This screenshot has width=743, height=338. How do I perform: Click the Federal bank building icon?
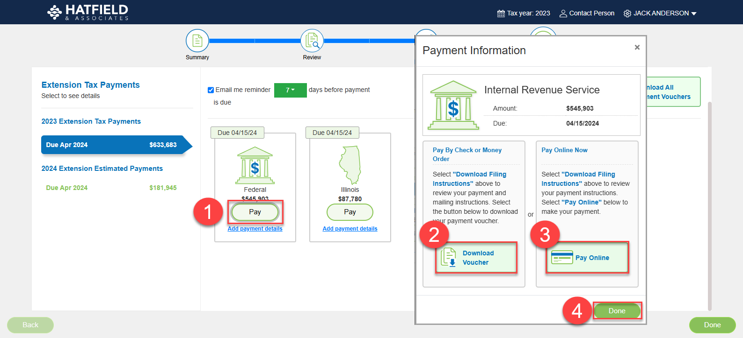pos(255,165)
